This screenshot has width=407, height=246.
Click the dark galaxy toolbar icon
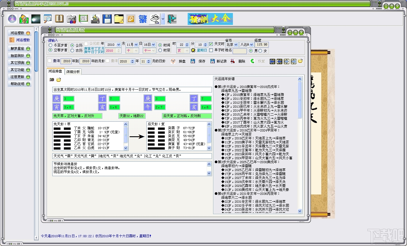36,19
